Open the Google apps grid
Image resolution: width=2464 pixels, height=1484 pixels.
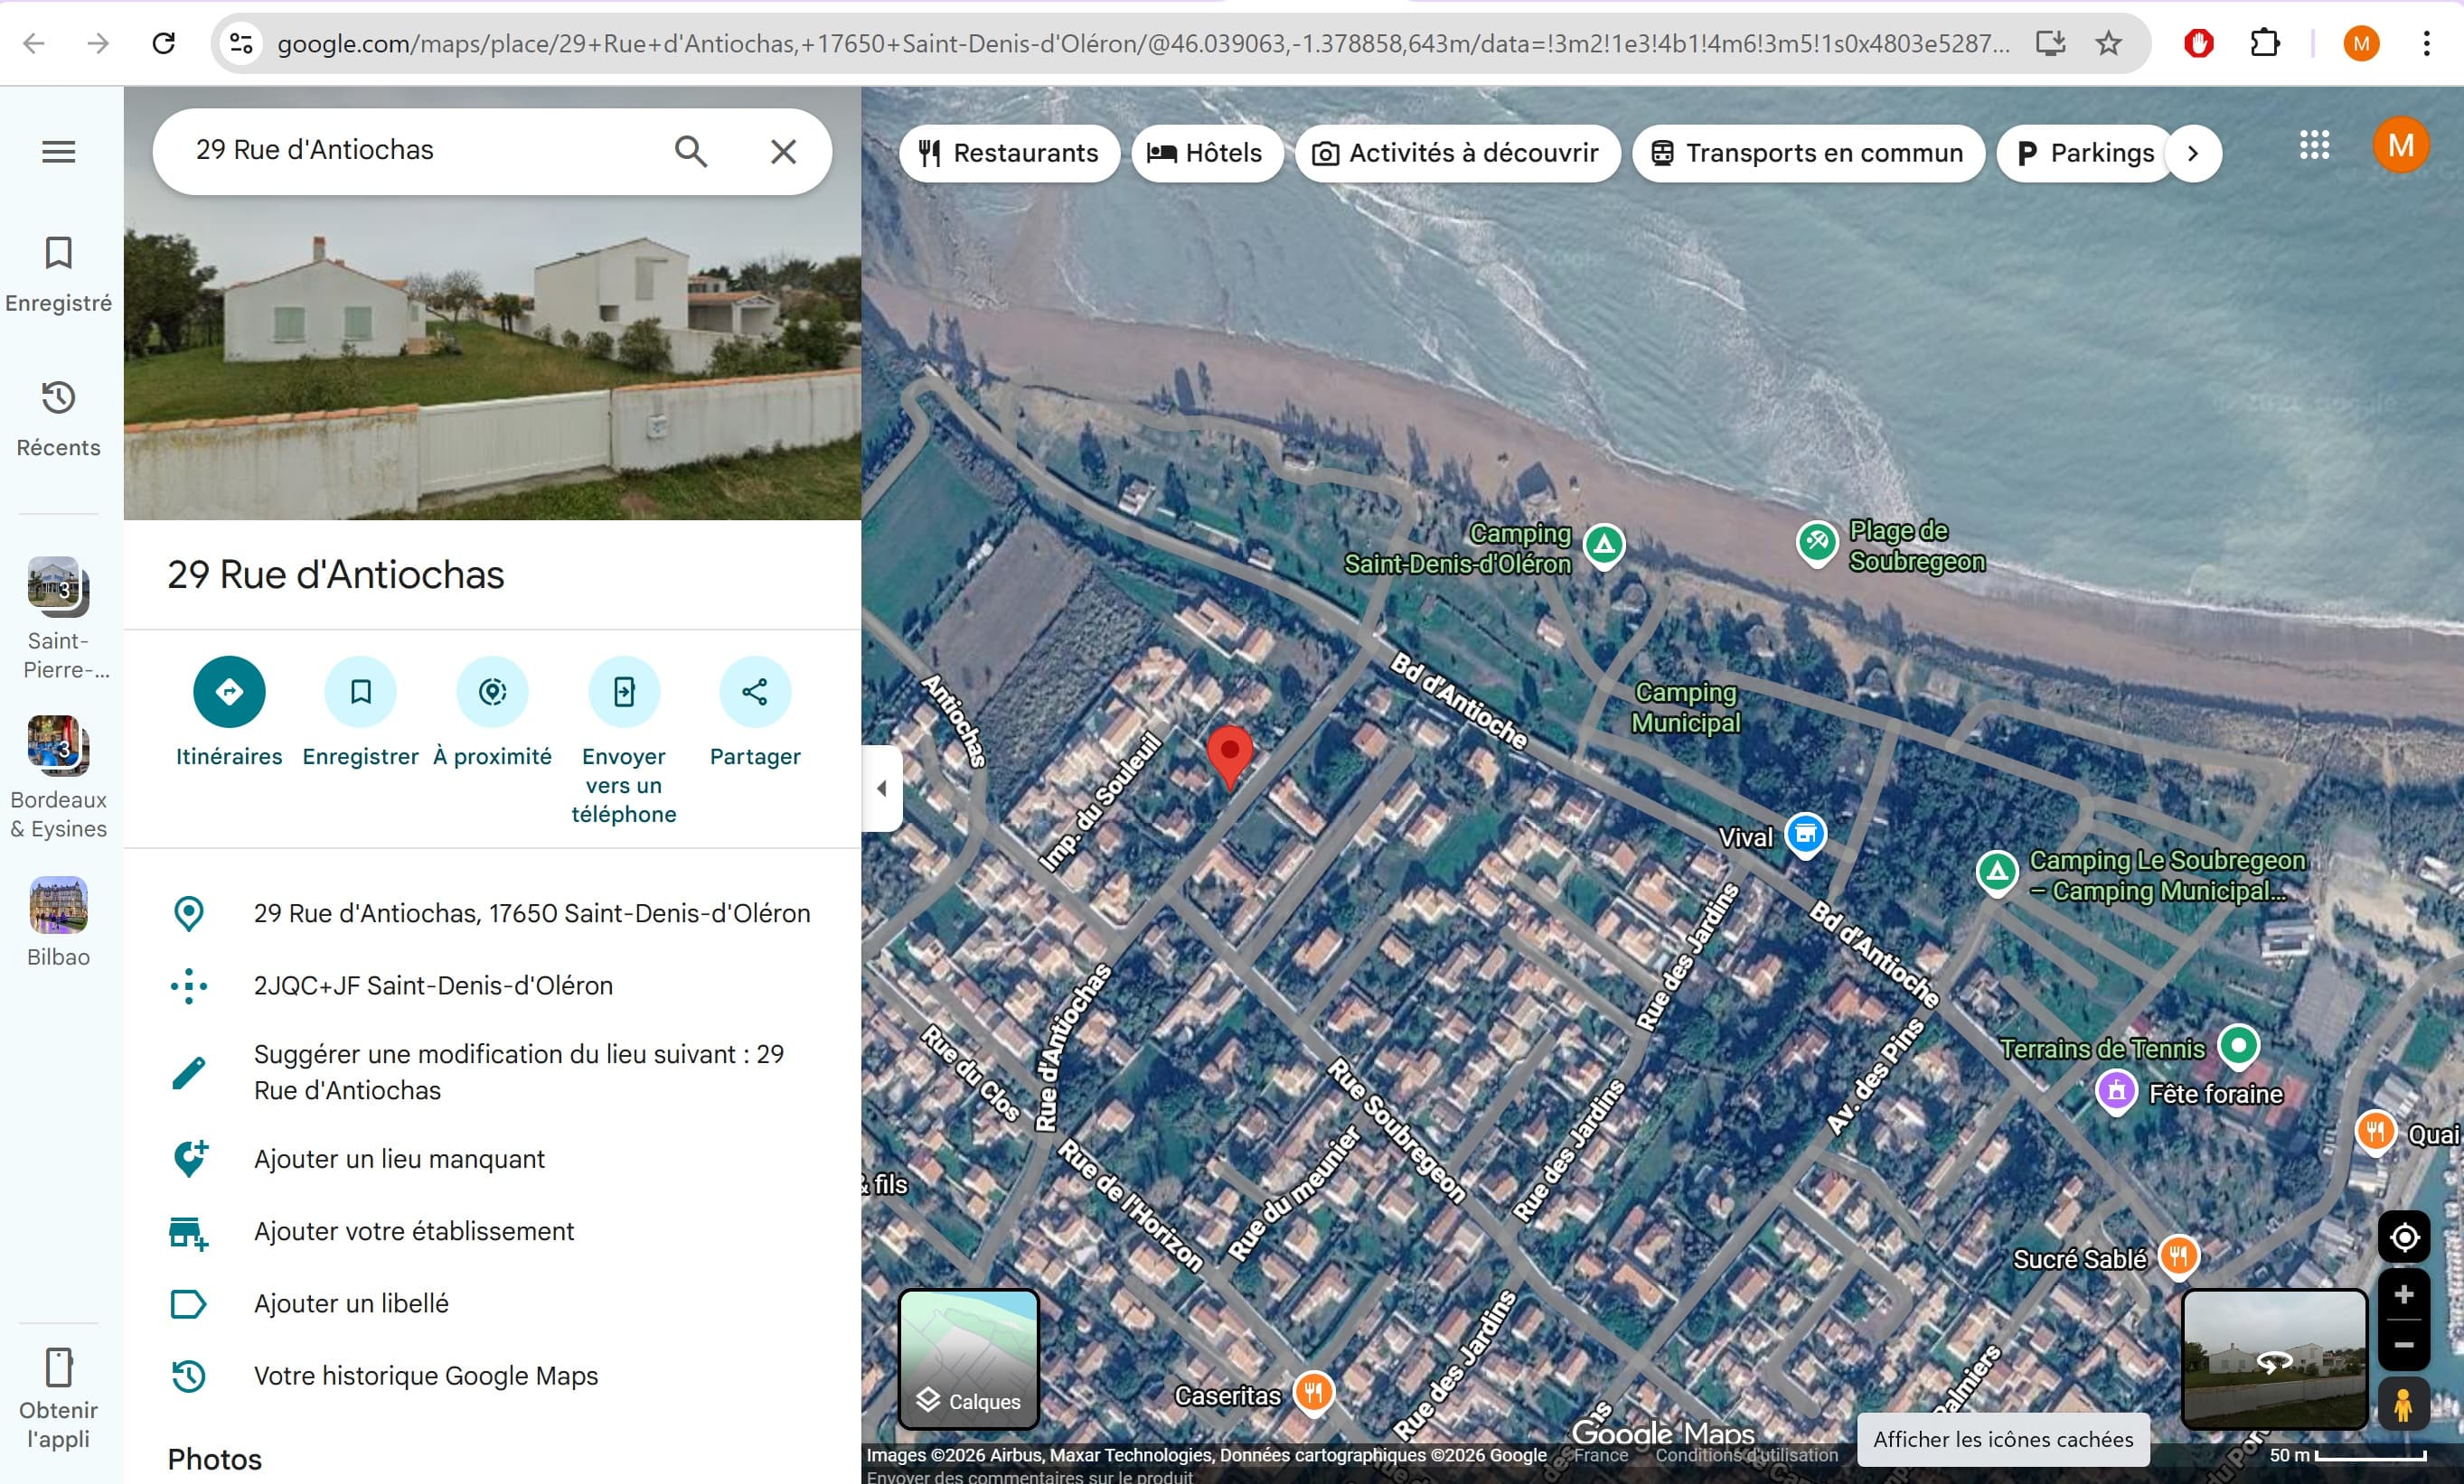tap(2314, 146)
